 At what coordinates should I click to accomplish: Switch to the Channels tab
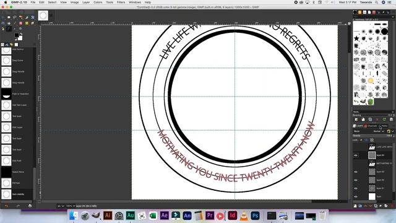371,126
